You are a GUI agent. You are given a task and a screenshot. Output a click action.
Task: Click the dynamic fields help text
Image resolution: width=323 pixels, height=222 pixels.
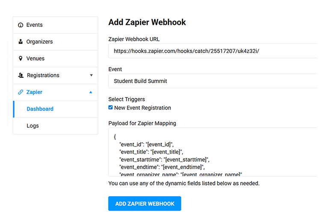click(184, 183)
